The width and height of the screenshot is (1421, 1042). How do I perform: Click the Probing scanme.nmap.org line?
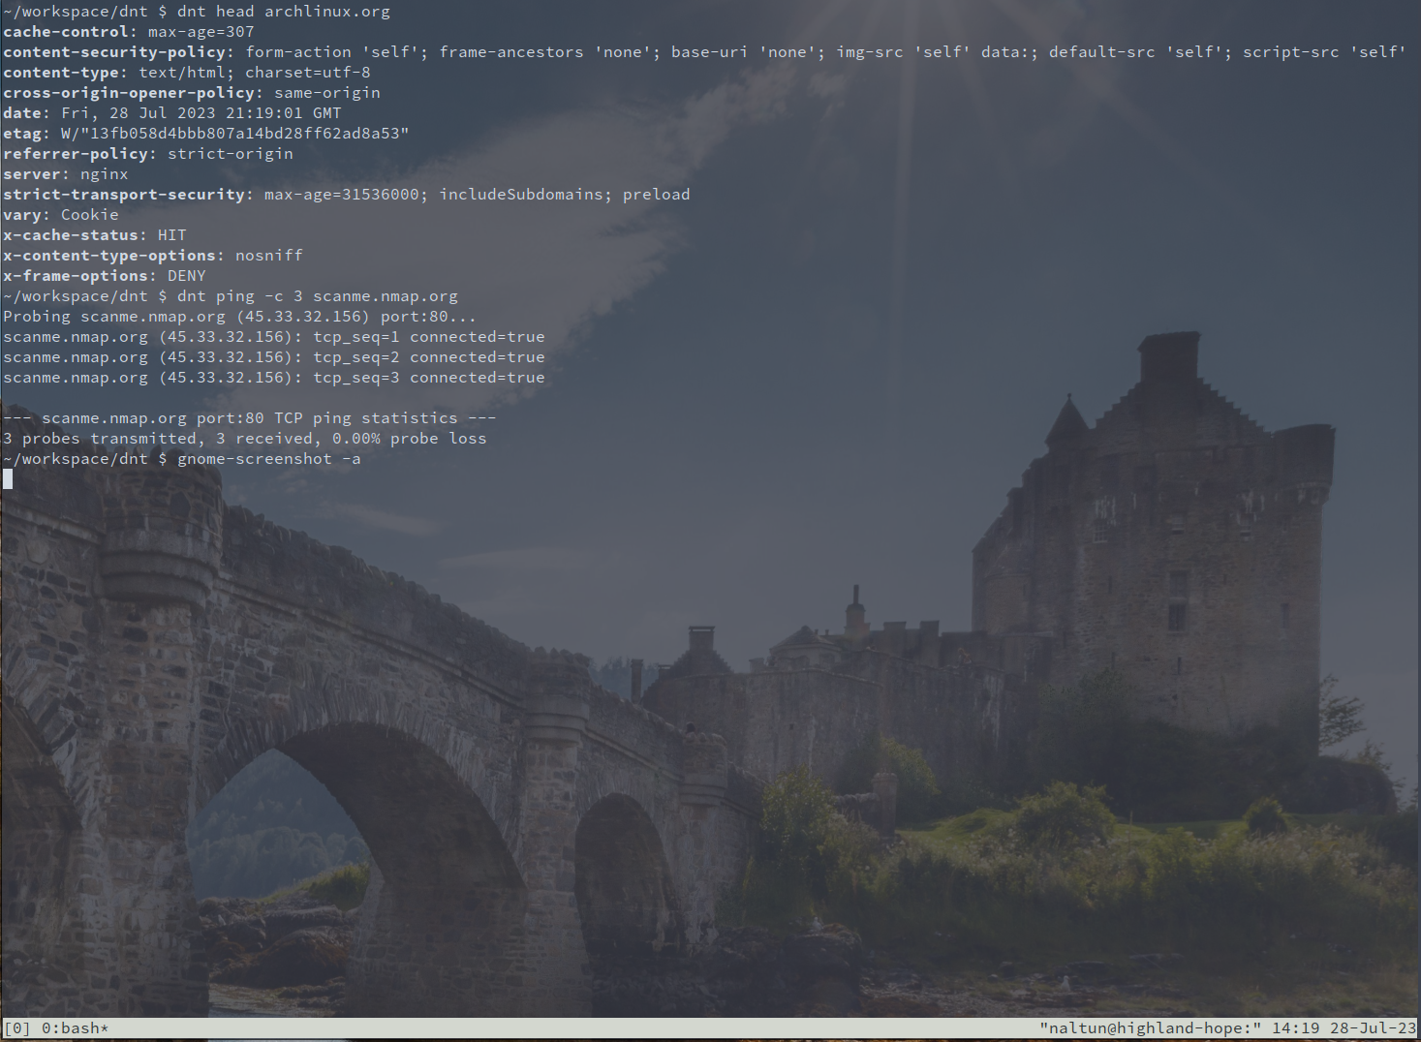coord(239,317)
